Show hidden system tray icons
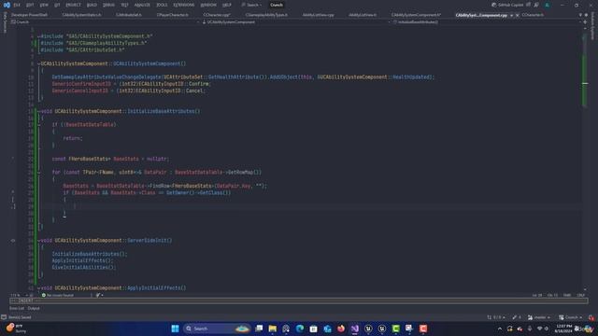The height and width of the screenshot is (336, 598). pyautogui.click(x=500, y=329)
